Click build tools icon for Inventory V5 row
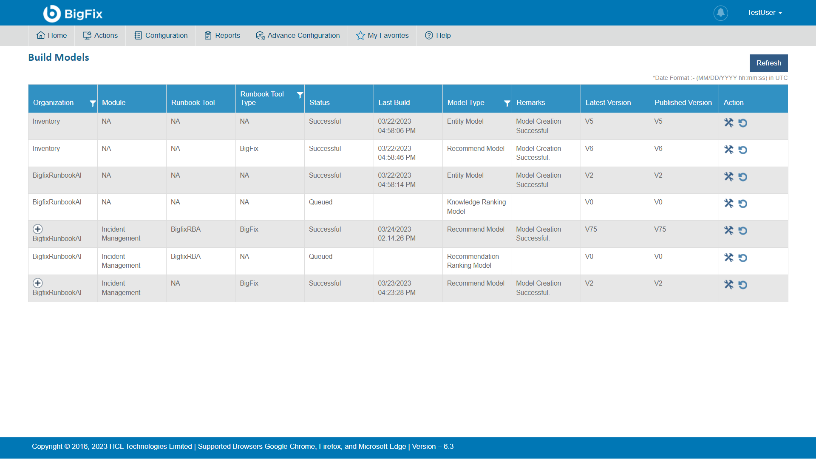Image resolution: width=816 pixels, height=459 pixels. coord(728,123)
